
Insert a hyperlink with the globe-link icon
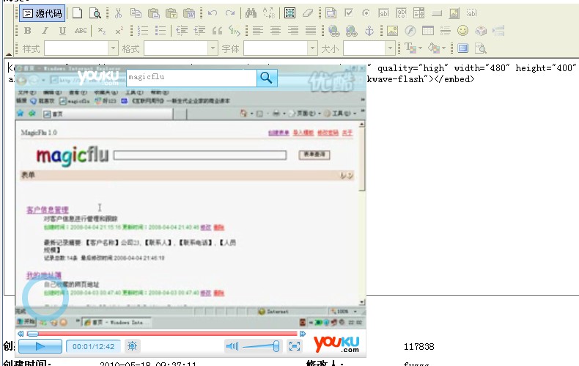coord(333,31)
